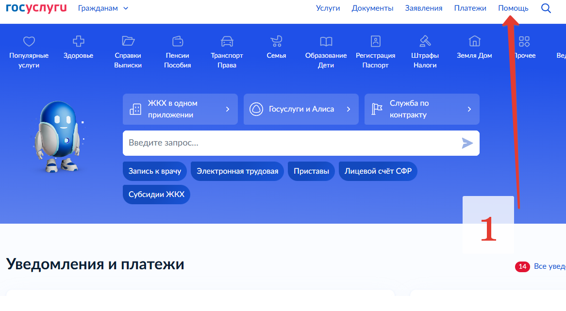
Task: Select the Электронная трудовая chip
Action: pos(237,171)
